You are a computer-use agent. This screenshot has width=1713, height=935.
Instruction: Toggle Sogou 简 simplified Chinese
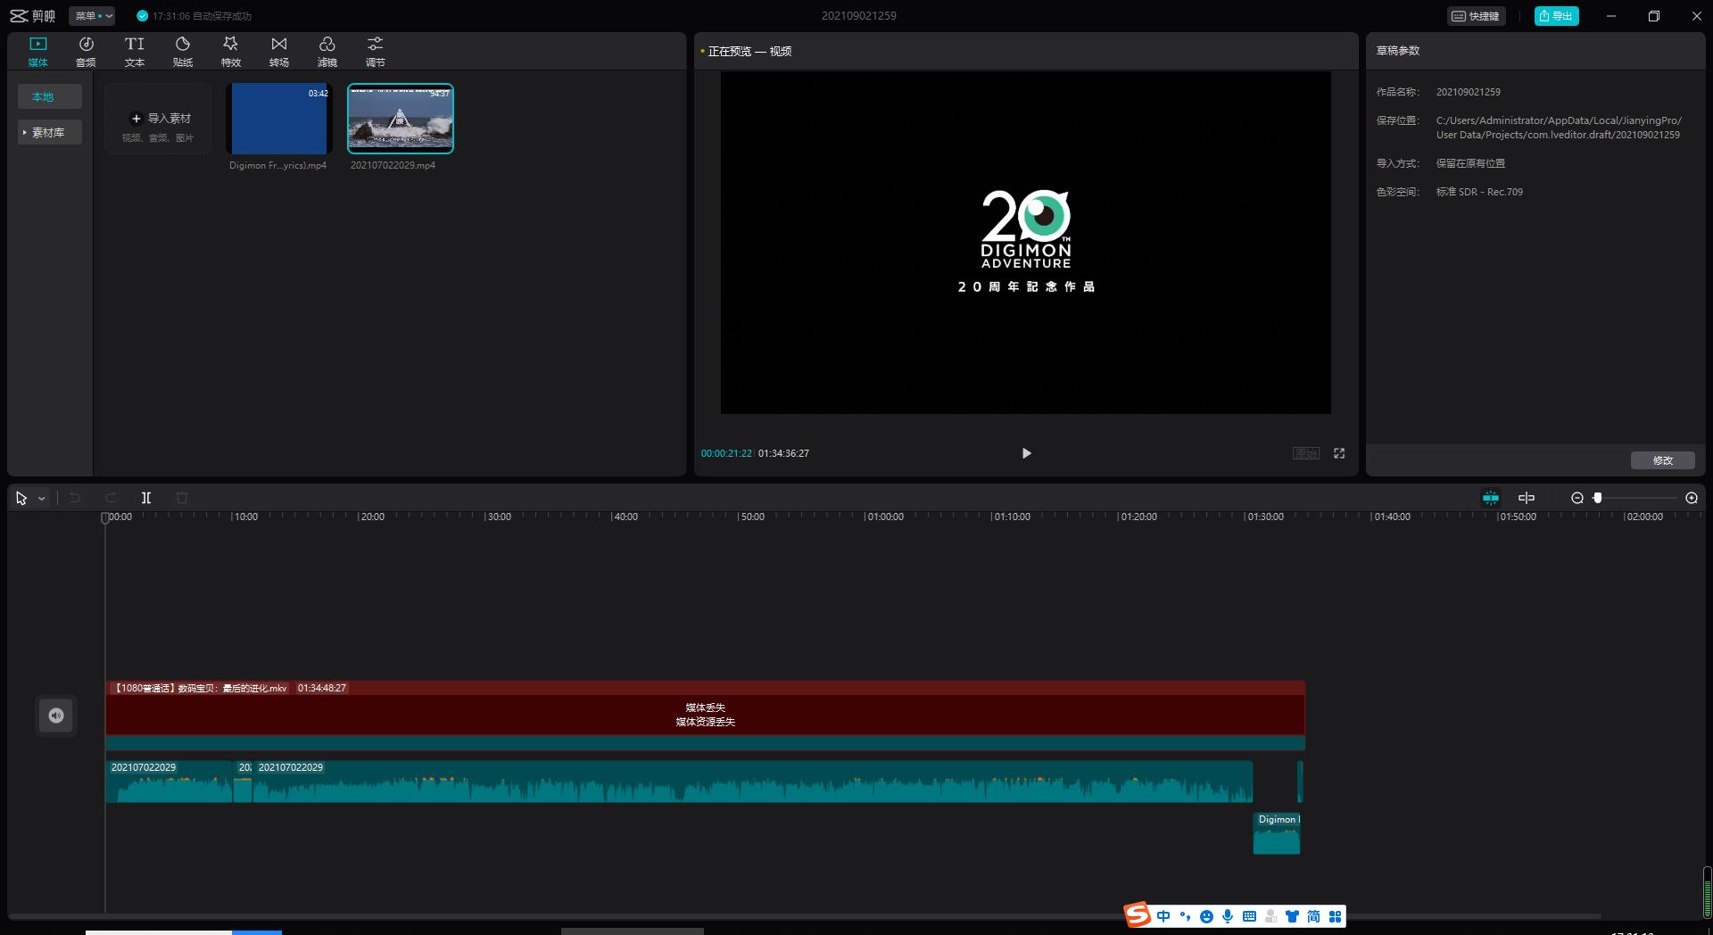(1313, 916)
